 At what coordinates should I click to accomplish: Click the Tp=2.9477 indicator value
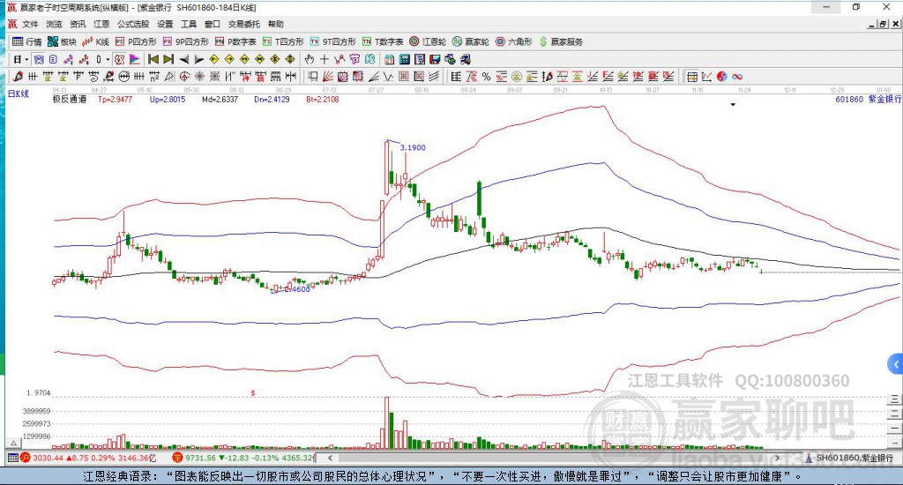click(x=115, y=99)
